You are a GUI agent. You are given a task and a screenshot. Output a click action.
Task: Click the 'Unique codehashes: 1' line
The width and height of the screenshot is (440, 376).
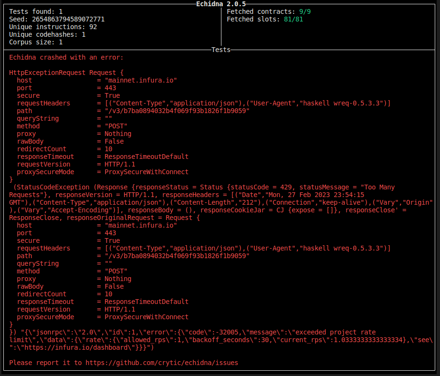(x=47, y=34)
